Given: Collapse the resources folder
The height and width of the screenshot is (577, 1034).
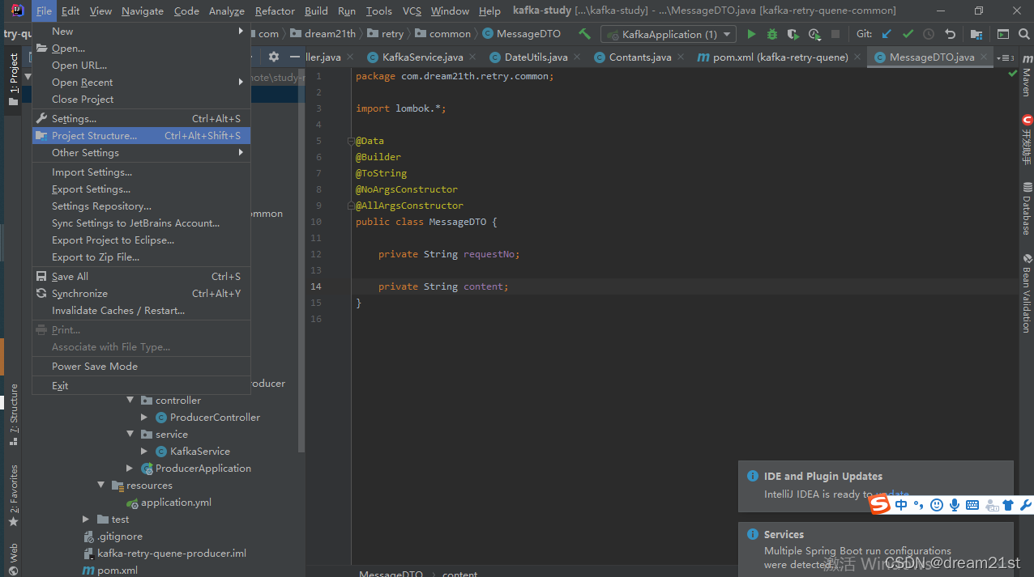Looking at the screenshot, I should pyautogui.click(x=101, y=486).
